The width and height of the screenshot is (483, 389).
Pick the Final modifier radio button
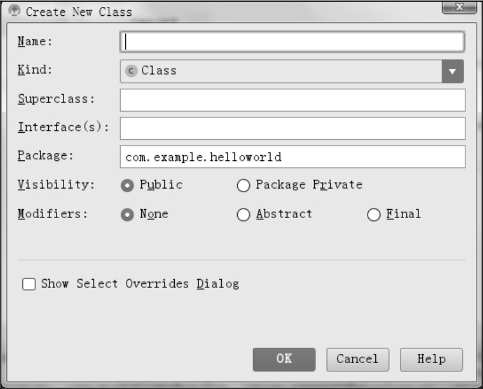point(374,215)
